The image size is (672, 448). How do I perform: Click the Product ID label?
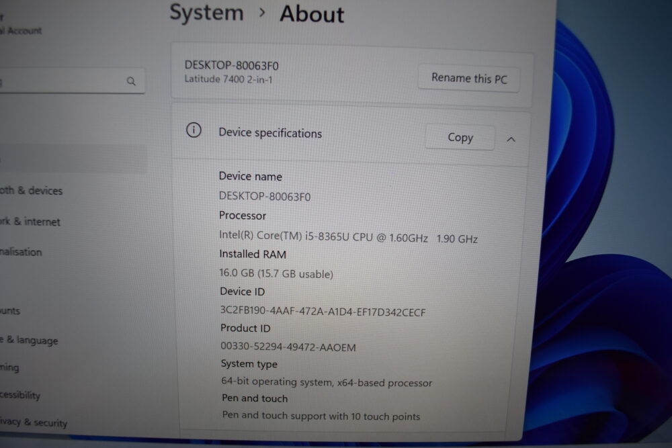coord(245,328)
